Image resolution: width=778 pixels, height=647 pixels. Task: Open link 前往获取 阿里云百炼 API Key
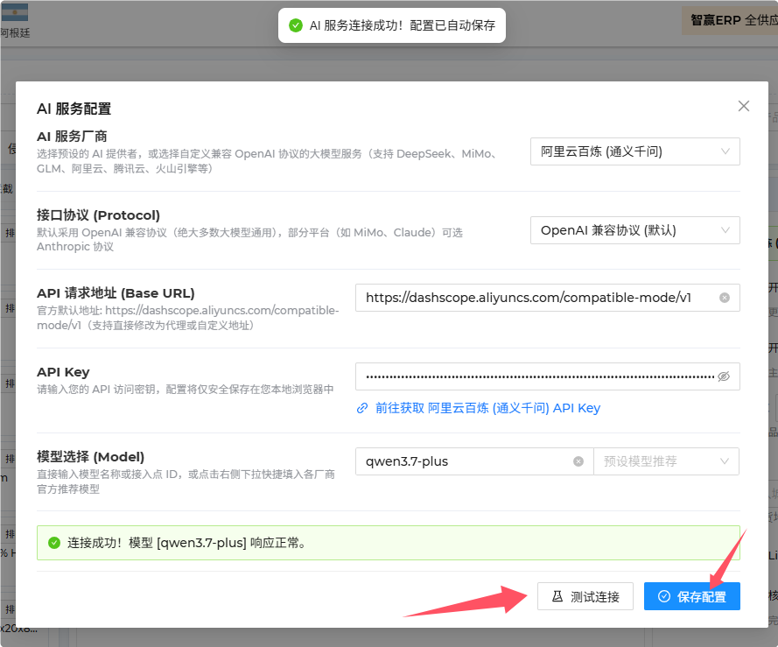pyautogui.click(x=487, y=408)
